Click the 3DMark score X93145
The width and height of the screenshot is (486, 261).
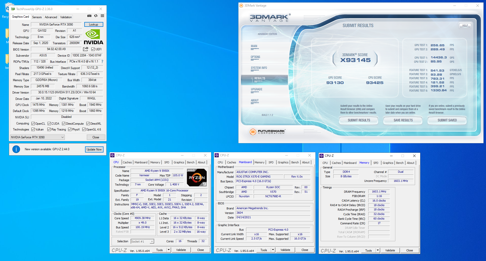click(355, 60)
